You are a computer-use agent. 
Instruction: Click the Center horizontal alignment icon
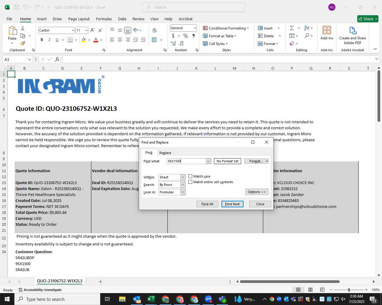coord(120,40)
